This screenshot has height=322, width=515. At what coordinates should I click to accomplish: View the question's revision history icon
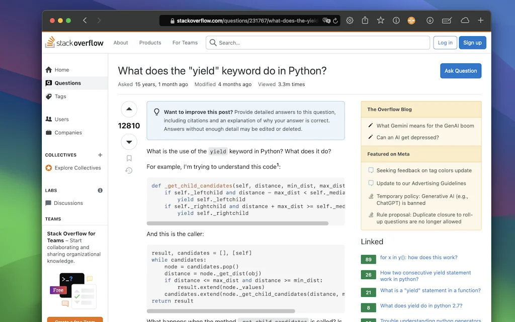tap(129, 171)
